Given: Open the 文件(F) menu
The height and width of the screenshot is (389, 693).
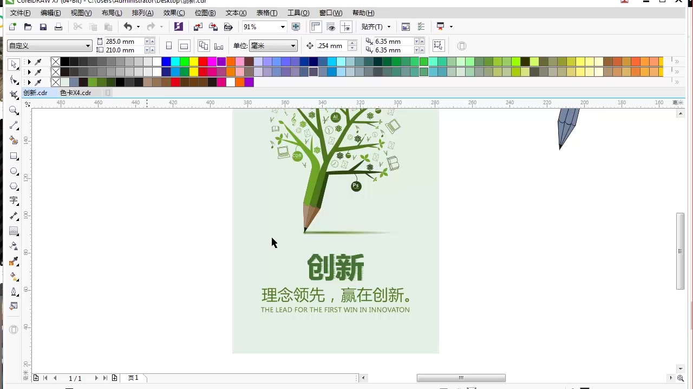Looking at the screenshot, I should click(x=21, y=13).
